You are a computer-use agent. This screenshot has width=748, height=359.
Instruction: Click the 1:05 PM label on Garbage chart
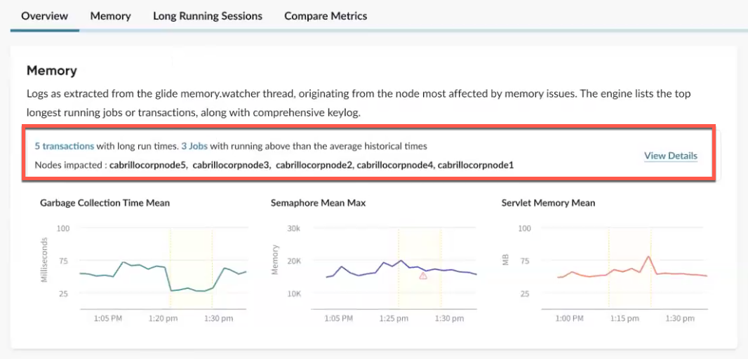tap(108, 318)
